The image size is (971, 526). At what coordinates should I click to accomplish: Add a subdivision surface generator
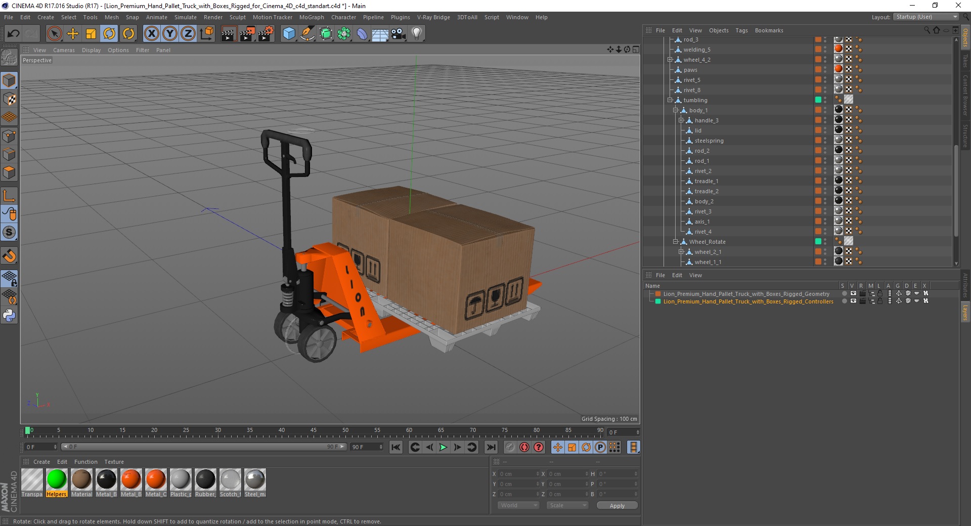[326, 34]
